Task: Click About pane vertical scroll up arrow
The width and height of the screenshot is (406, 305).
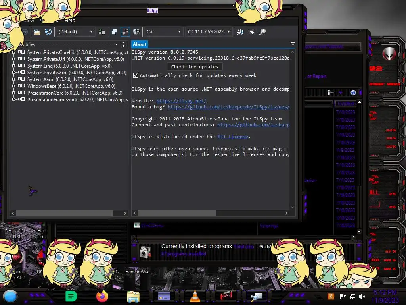Action: [x=292, y=52]
